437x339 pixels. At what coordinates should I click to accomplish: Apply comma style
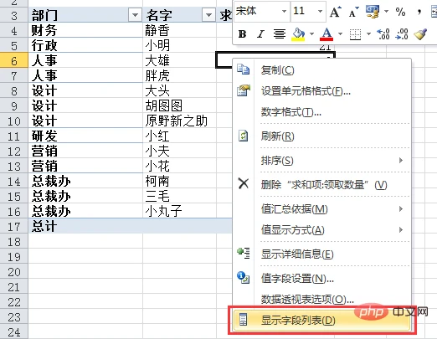pos(419,12)
